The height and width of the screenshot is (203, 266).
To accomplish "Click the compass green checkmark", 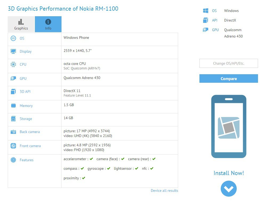I will tap(82, 168).
